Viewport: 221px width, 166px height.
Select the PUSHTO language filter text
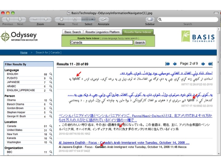tap(12, 78)
